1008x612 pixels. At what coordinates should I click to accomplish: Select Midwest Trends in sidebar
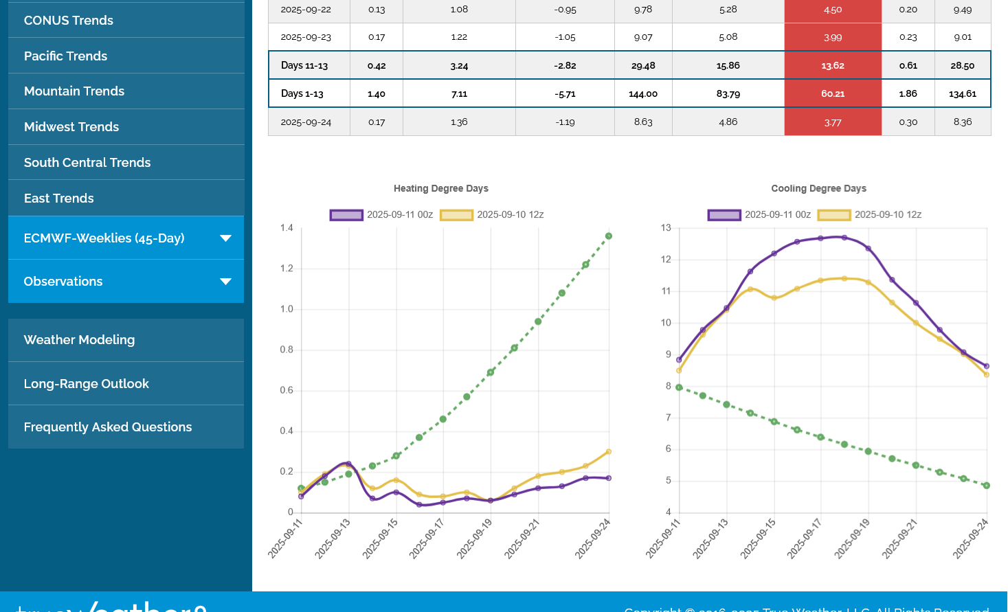(x=71, y=127)
